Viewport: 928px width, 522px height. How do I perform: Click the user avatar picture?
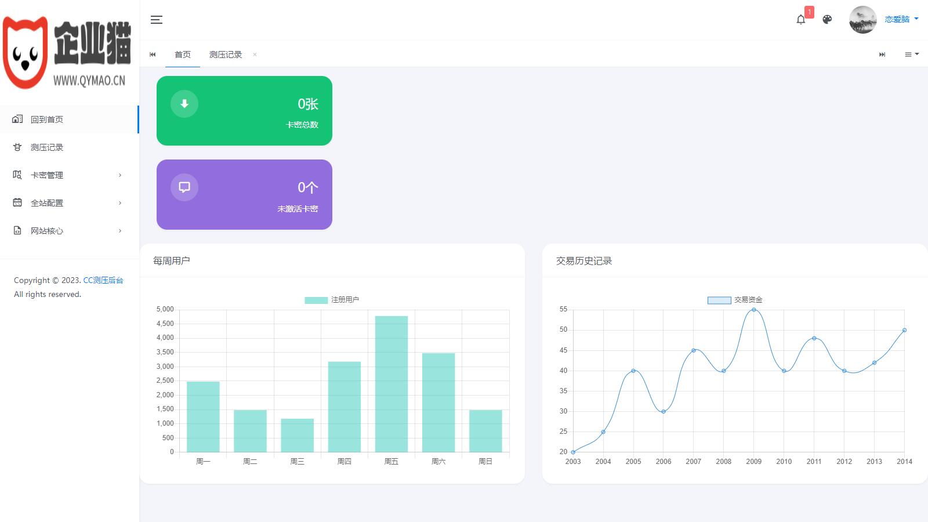[x=862, y=20]
